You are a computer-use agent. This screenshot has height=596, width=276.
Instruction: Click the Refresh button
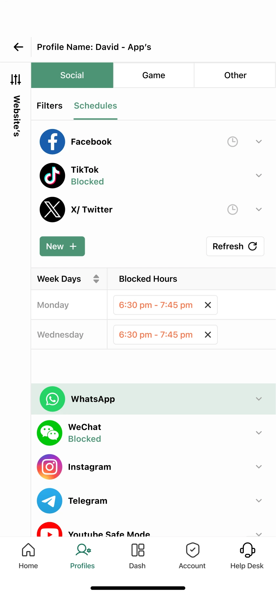tap(235, 246)
